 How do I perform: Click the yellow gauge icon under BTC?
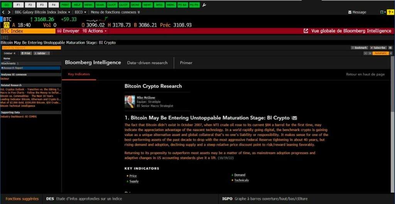pos(7,25)
